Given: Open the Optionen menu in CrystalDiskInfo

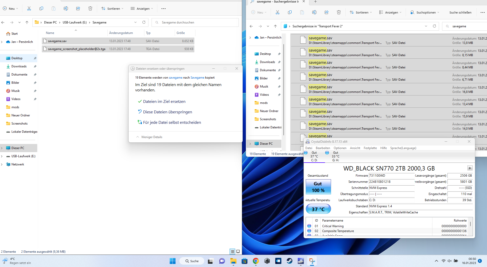Looking at the screenshot, I should pos(340,148).
